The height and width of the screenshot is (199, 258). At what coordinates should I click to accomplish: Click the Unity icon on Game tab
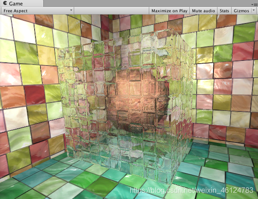click(5, 3)
